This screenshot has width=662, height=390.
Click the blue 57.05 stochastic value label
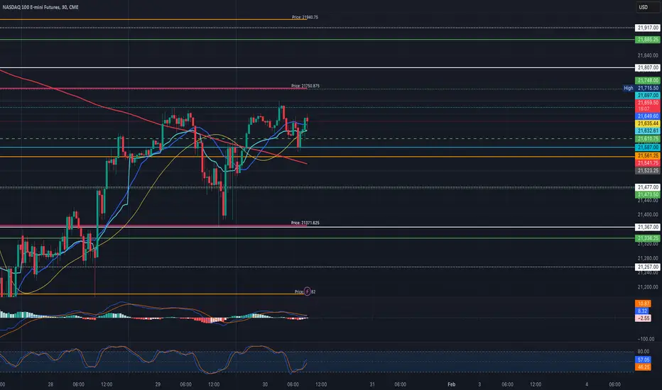[643, 360]
